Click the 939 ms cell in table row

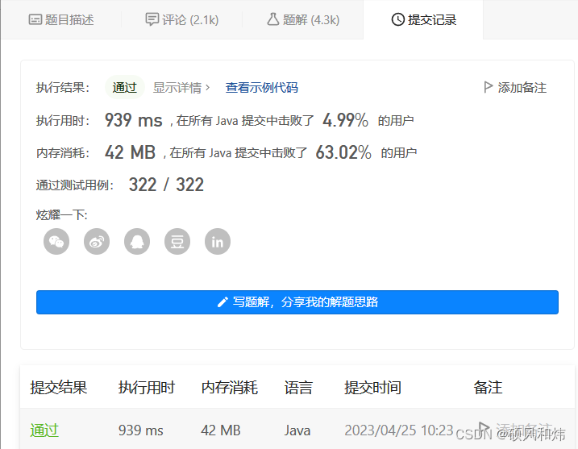pyautogui.click(x=141, y=430)
